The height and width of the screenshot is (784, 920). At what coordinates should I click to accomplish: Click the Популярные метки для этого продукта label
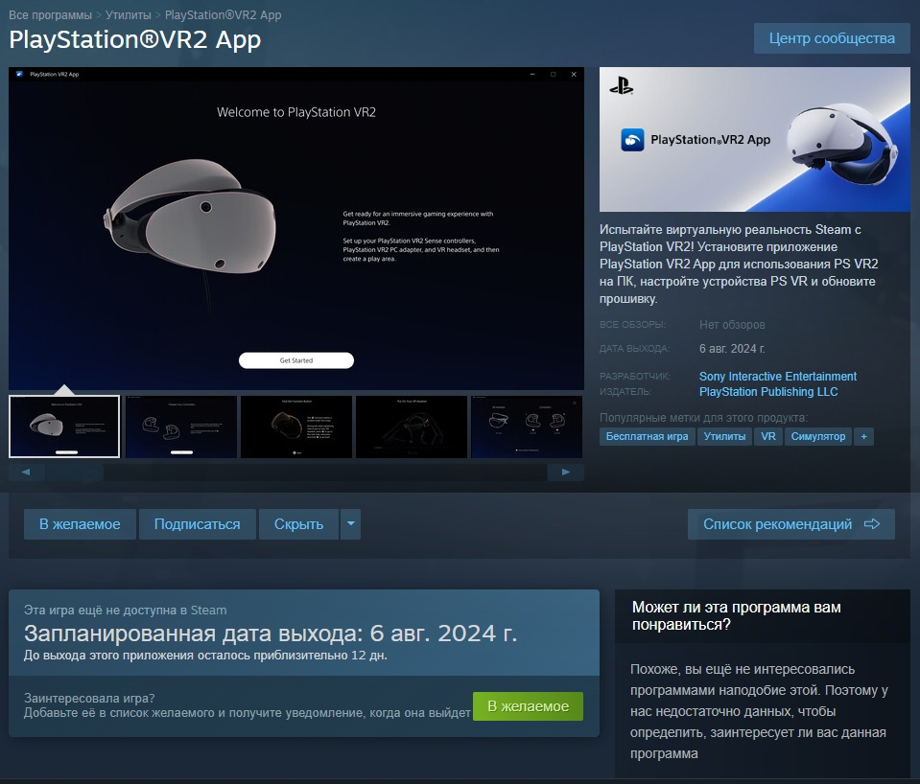coord(703,418)
